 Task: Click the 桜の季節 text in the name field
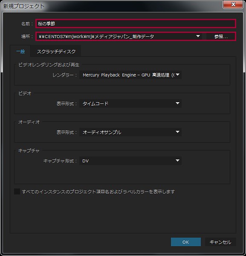click(x=46, y=24)
